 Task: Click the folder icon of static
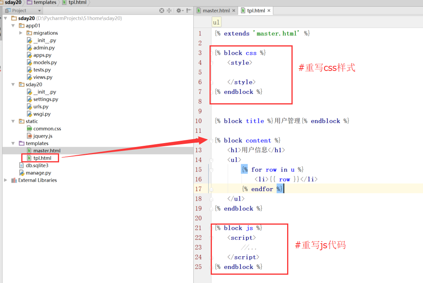click(x=22, y=121)
